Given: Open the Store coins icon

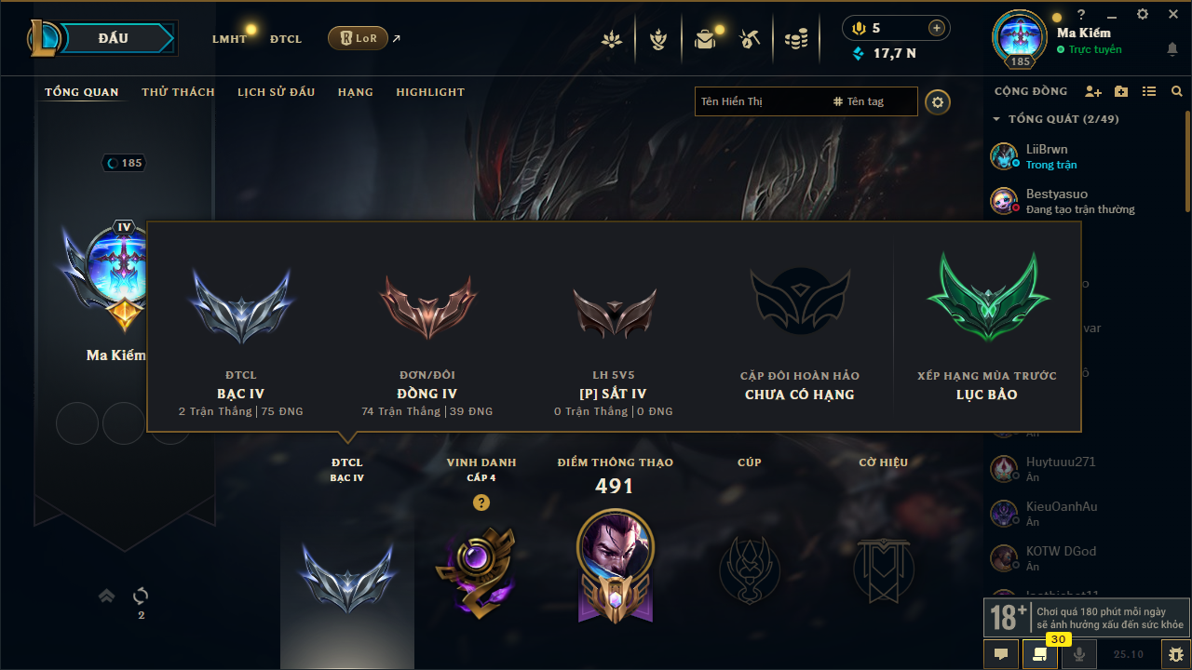Looking at the screenshot, I should coord(795,39).
